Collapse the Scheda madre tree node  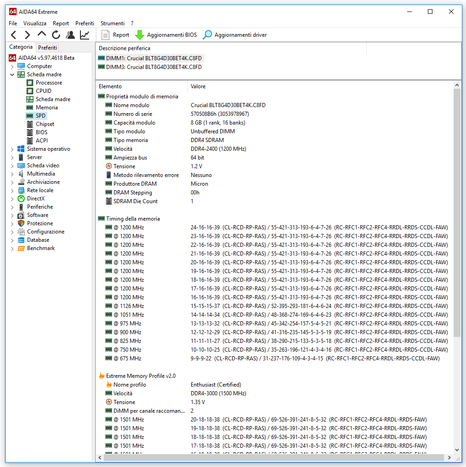point(12,75)
